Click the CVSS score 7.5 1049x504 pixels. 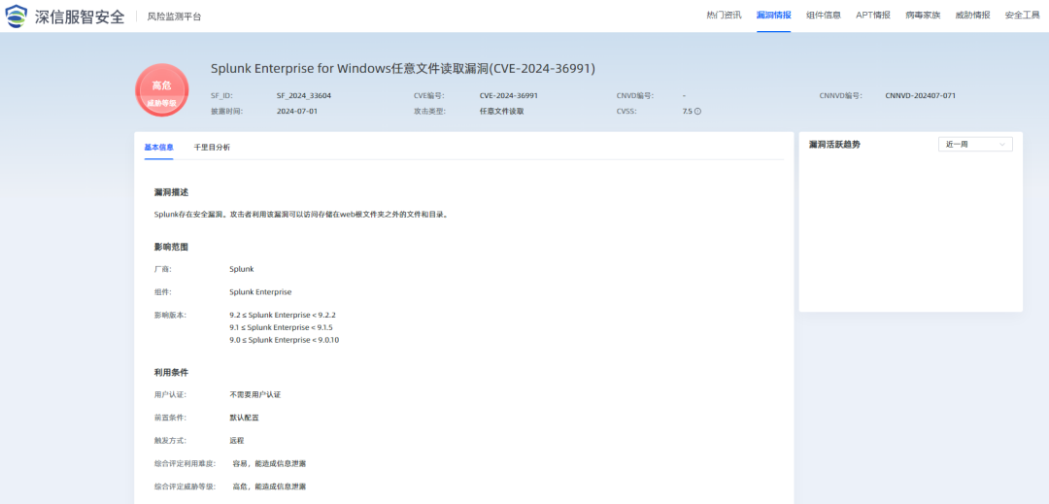pos(687,112)
